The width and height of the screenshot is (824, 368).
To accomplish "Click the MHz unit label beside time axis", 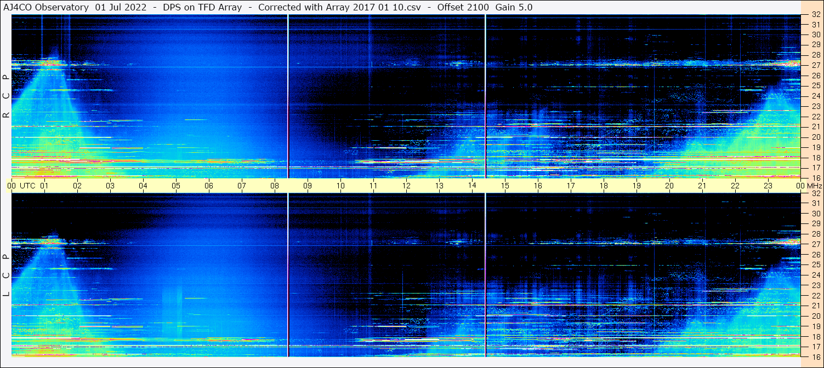I will point(814,186).
